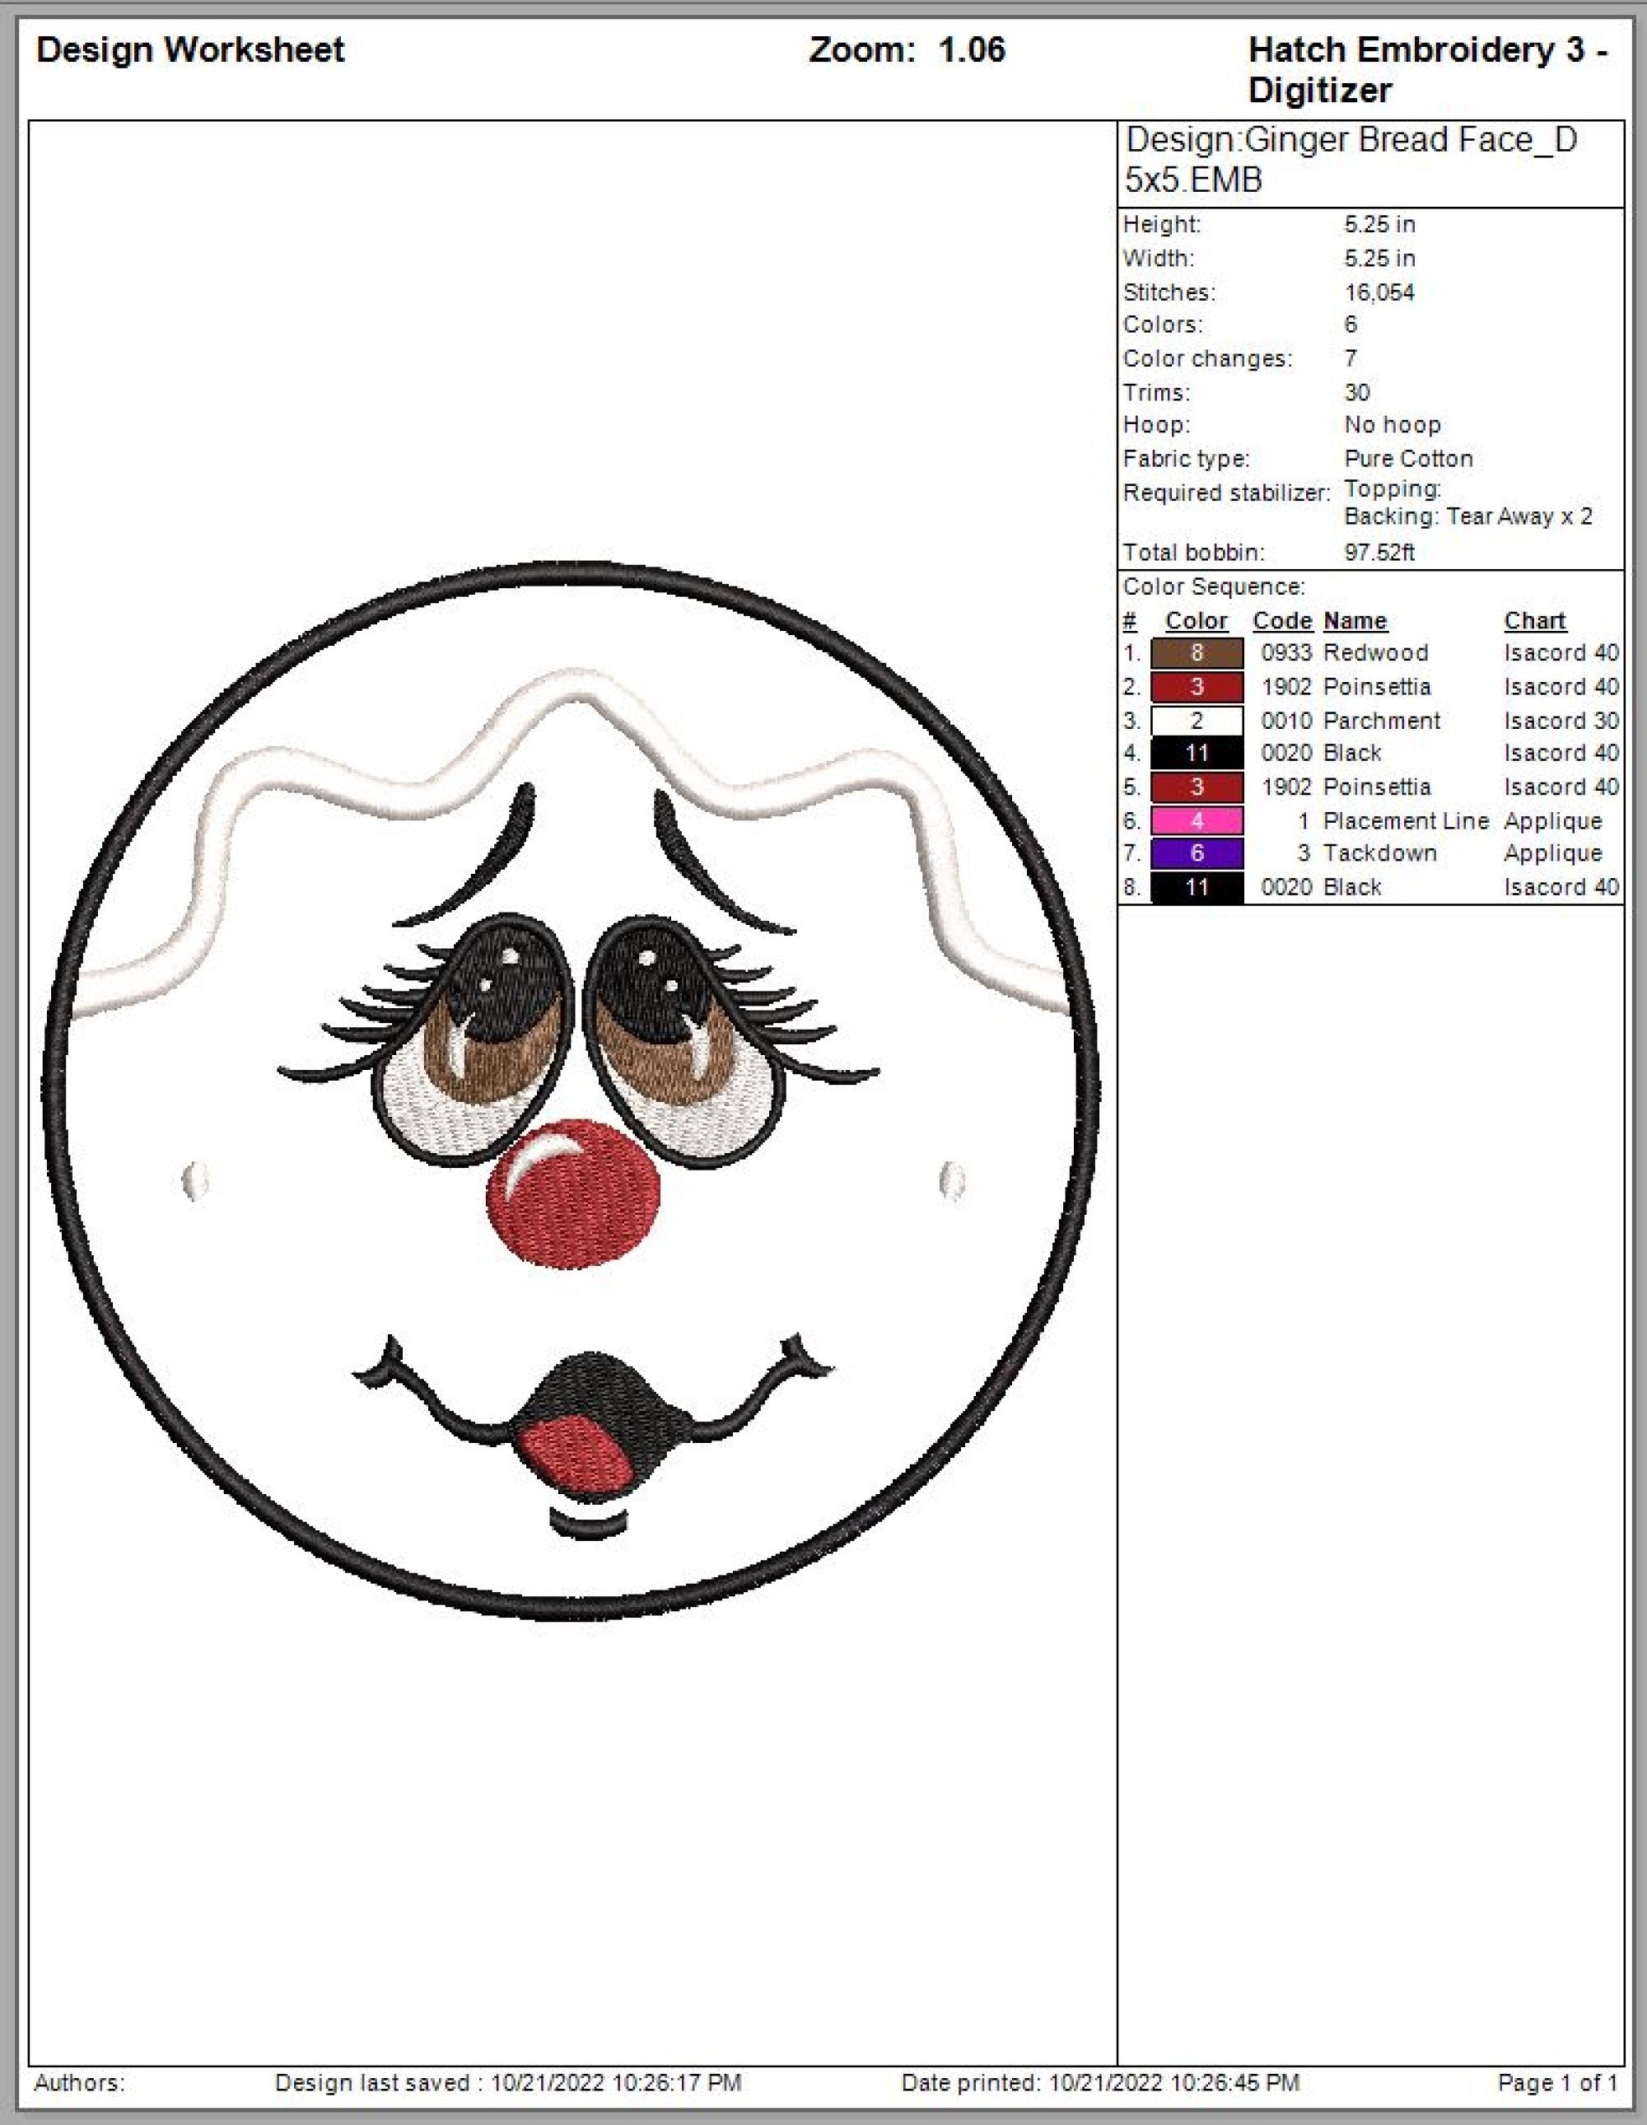Click the Code column header
Screen dimensions: 1647x2125
coord(1282,621)
